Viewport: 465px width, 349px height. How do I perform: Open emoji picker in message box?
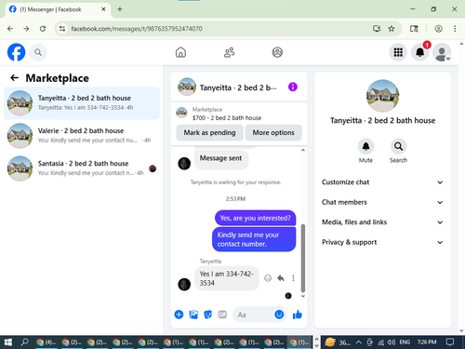pyautogui.click(x=279, y=315)
